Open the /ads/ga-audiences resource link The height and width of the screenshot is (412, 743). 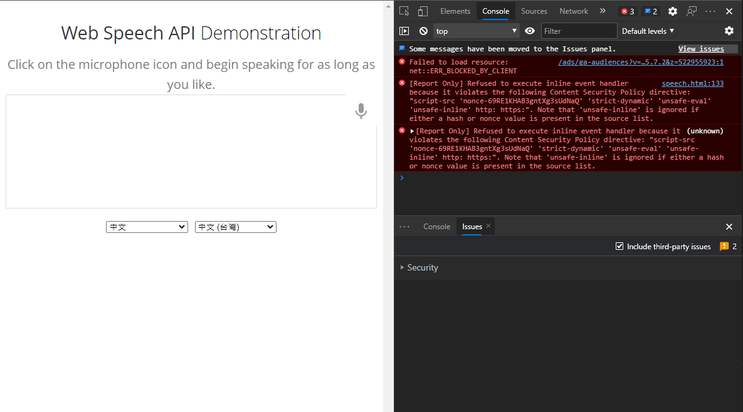click(x=641, y=62)
